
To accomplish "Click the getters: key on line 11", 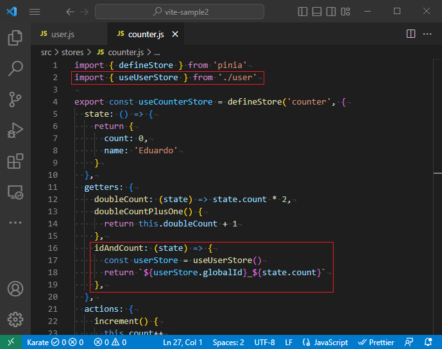I will pos(103,187).
